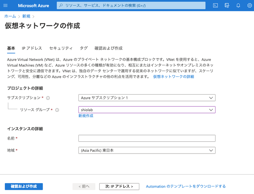This screenshot has width=254, height=194.
Task: Click the 仮想ネットワークの作成 page title
Action: [43, 26]
